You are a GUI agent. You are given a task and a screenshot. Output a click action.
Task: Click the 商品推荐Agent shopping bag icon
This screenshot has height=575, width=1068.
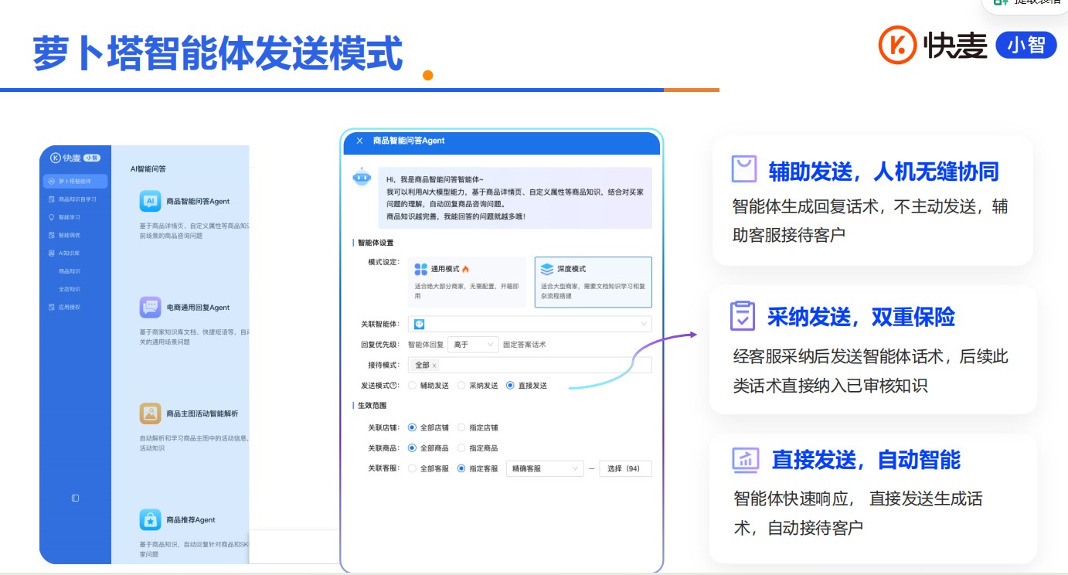(x=150, y=519)
